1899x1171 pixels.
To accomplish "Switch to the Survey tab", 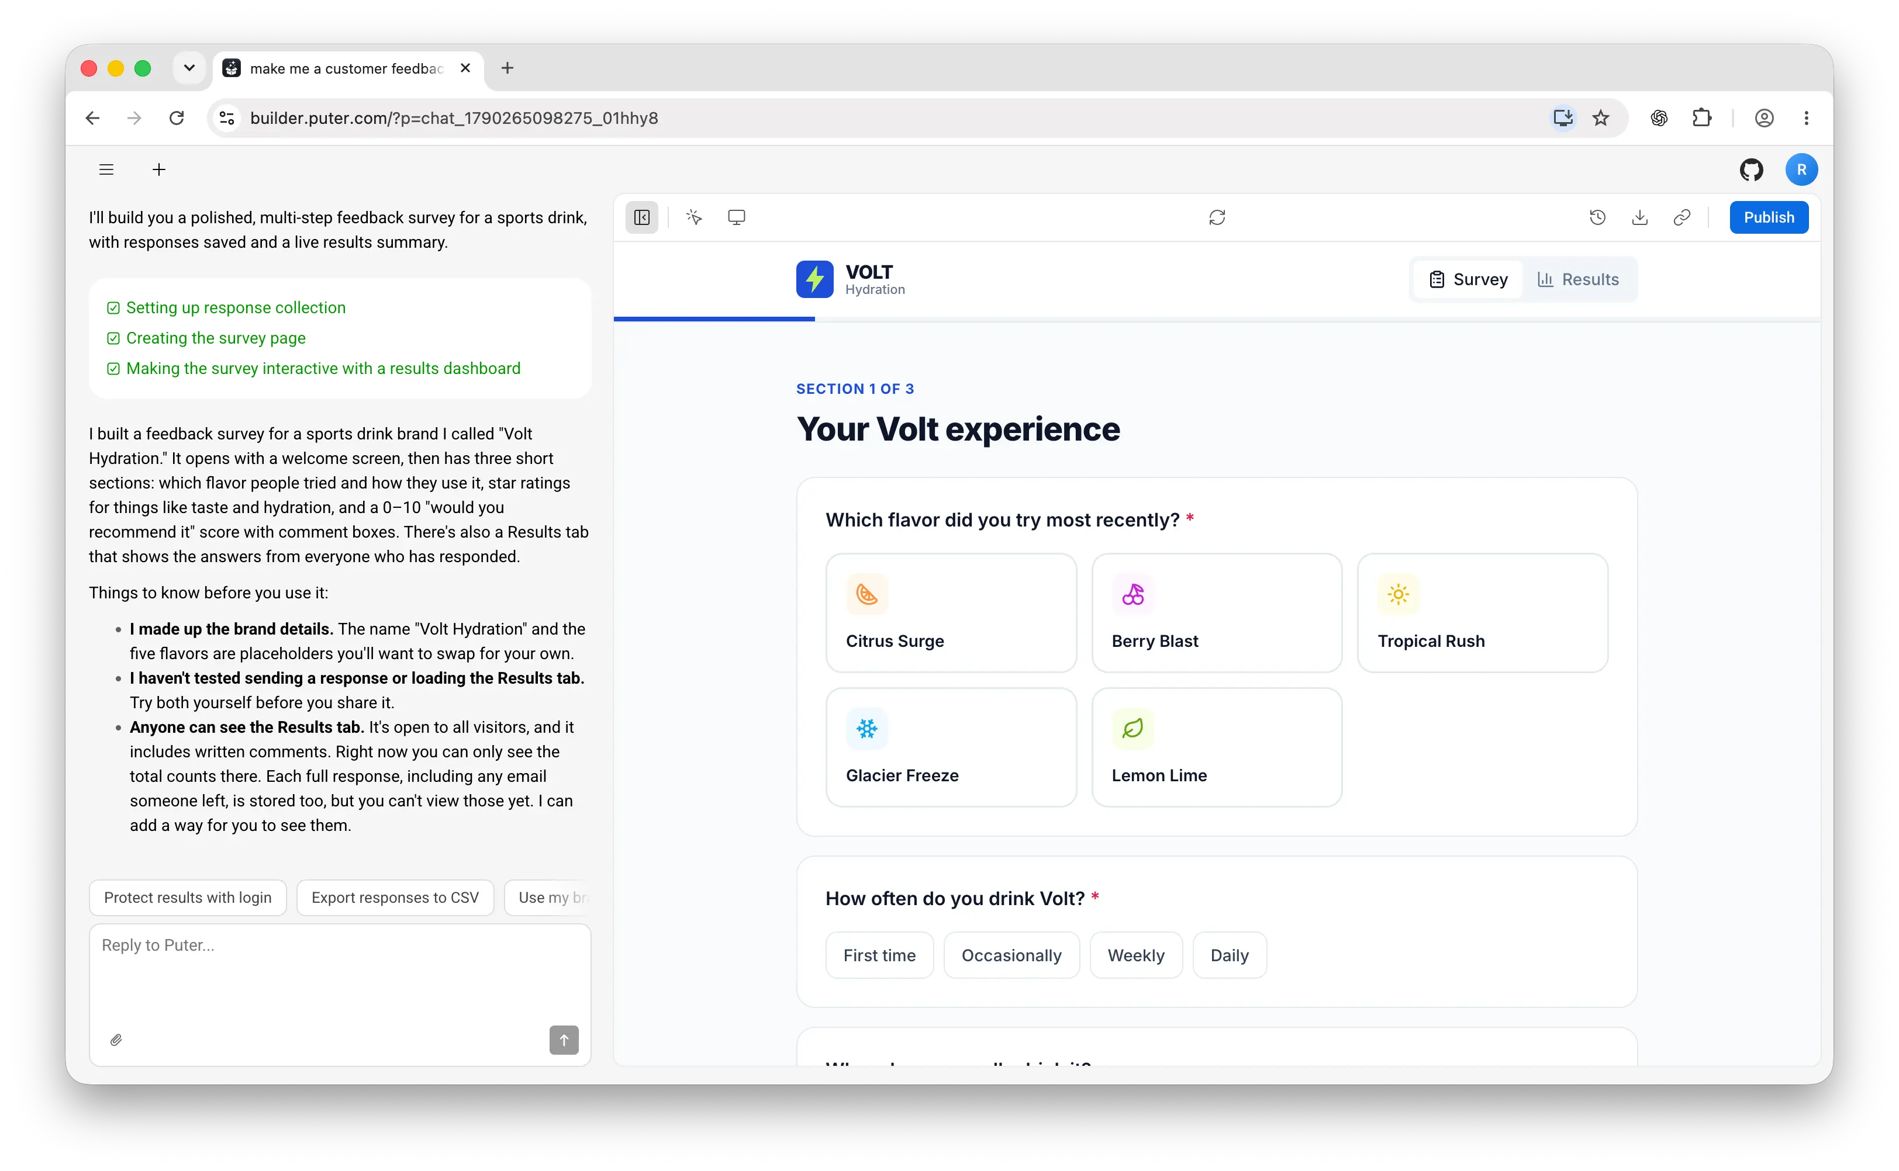I will (x=1468, y=279).
